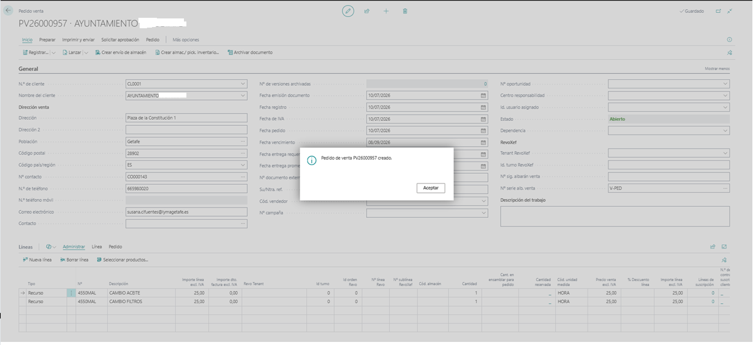Expand the Registrar split-button arrow
The width and height of the screenshot is (753, 345).
click(54, 53)
